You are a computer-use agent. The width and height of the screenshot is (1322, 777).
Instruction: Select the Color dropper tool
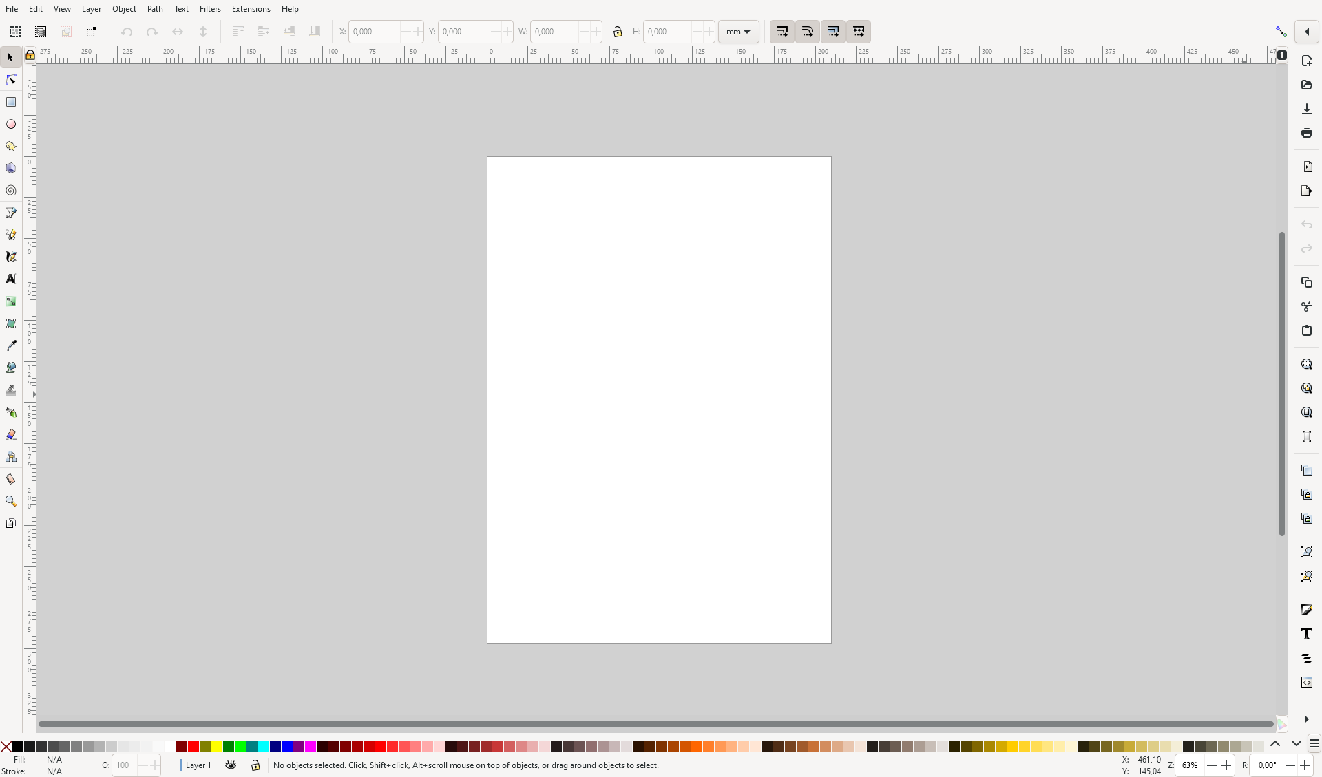11,345
